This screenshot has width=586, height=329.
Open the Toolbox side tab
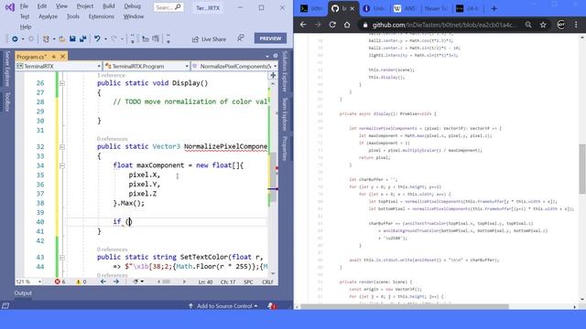[7, 101]
